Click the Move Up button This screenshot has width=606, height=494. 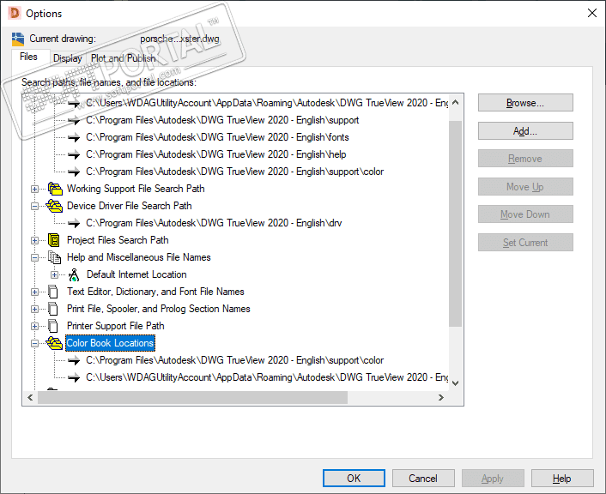pyautogui.click(x=525, y=187)
